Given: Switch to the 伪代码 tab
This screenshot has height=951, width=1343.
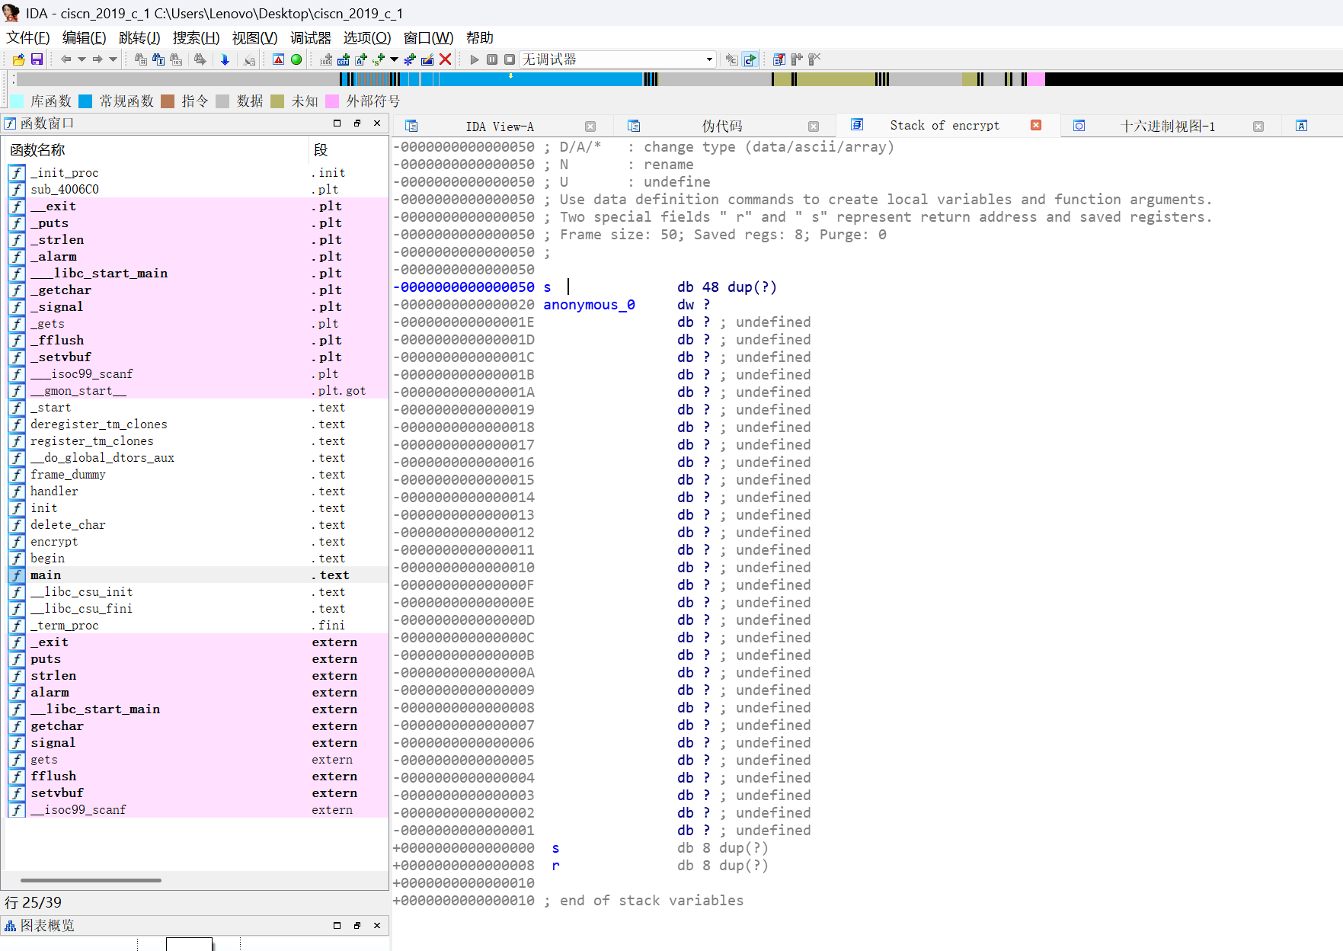Looking at the screenshot, I should pos(721,126).
